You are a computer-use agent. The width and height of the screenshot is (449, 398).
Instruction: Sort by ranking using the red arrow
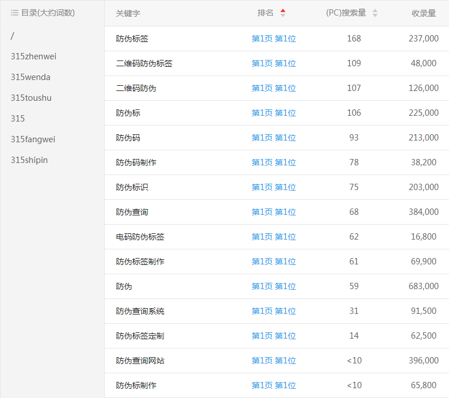tap(283, 13)
